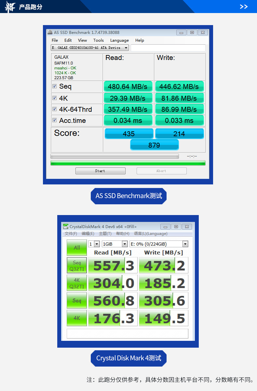Click the read score 435
The width and height of the screenshot is (257, 391).
(129, 134)
